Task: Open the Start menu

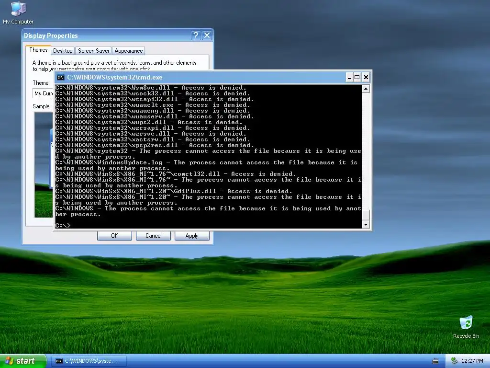Action: point(23,361)
